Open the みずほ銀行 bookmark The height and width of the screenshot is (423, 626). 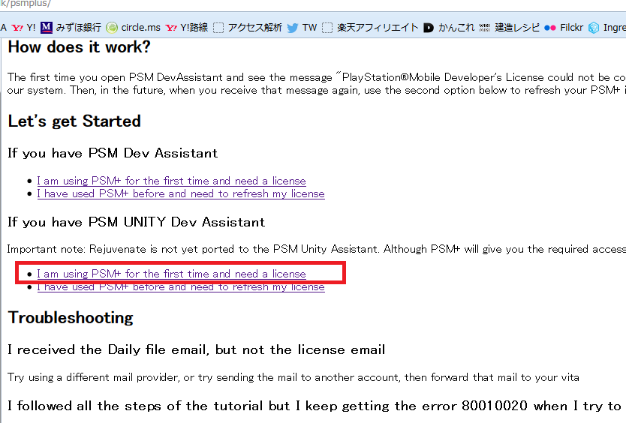pos(71,28)
